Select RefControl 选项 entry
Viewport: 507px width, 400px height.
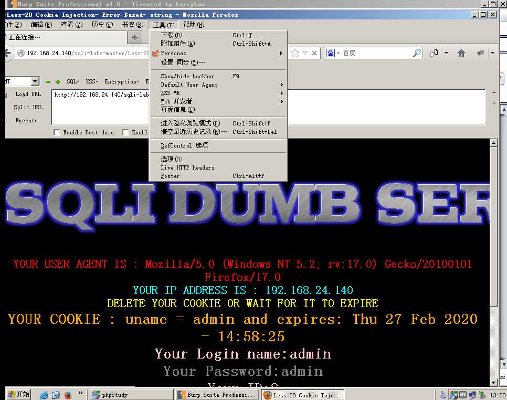tap(218, 146)
